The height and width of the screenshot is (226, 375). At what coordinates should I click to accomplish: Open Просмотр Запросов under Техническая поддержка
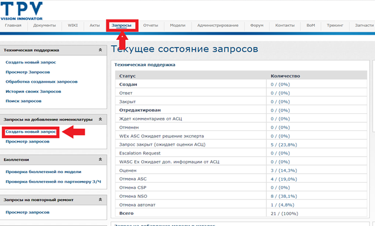pos(28,72)
